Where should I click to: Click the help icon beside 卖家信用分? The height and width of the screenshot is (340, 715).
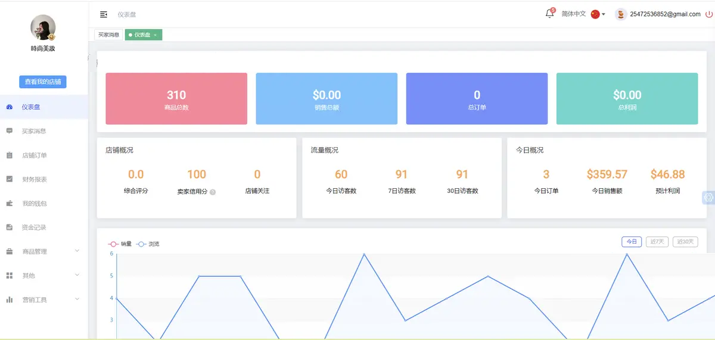tap(213, 192)
